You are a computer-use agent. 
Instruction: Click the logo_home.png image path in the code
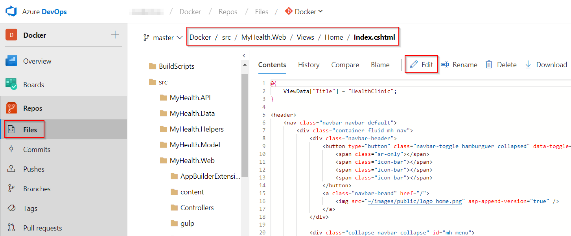414,201
